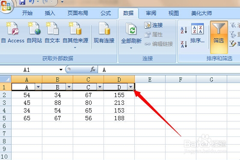Screen dimensions: 240x160
Task: Open the Sort (排序) dialog
Action: 197,33
